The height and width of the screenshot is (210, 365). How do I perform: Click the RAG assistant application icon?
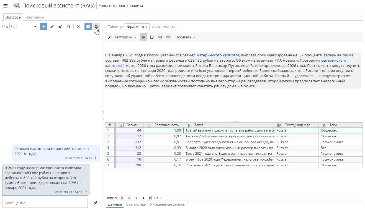pyautogui.click(x=17, y=6)
